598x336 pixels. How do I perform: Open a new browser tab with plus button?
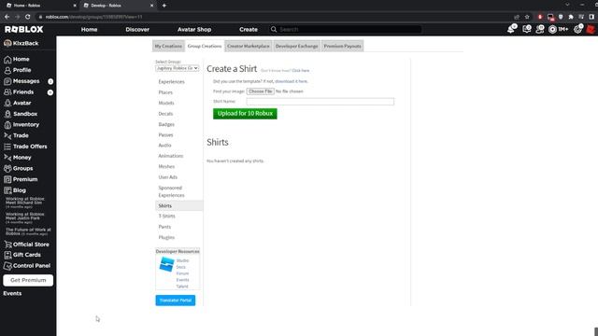pos(164,6)
